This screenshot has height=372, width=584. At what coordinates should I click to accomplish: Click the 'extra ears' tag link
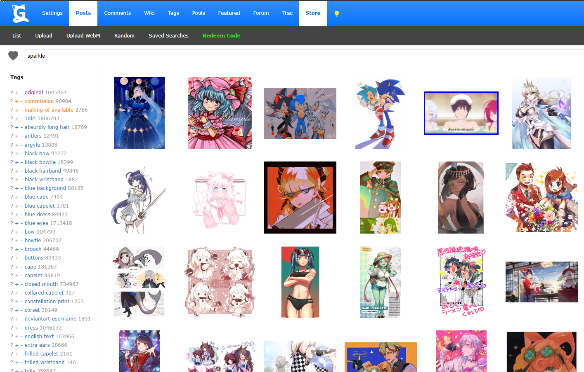(x=37, y=345)
